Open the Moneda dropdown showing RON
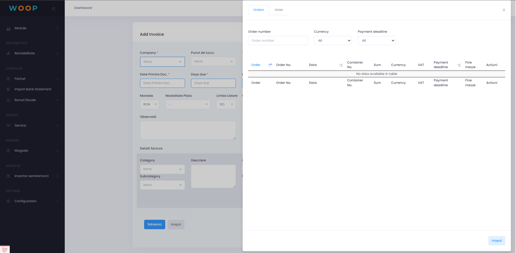This screenshot has height=253, width=516. pos(149,104)
